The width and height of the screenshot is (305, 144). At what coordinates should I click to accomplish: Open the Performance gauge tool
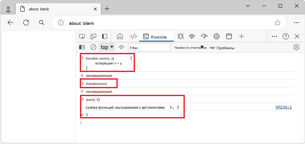[204, 37]
